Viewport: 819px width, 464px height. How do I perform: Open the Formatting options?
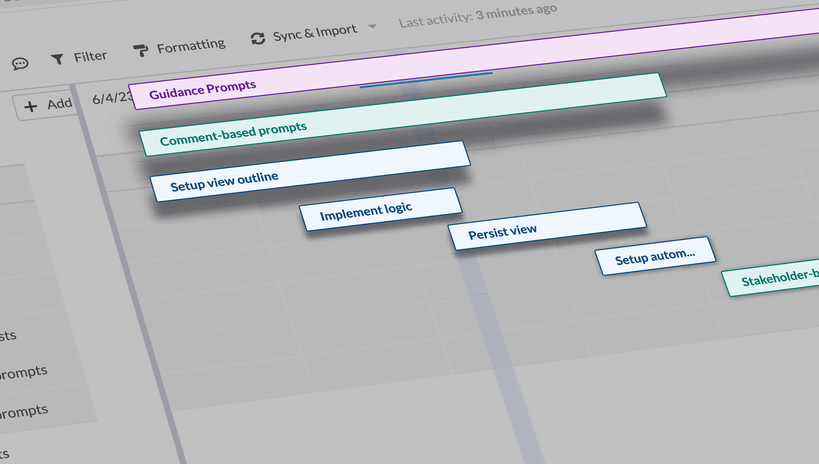191,46
